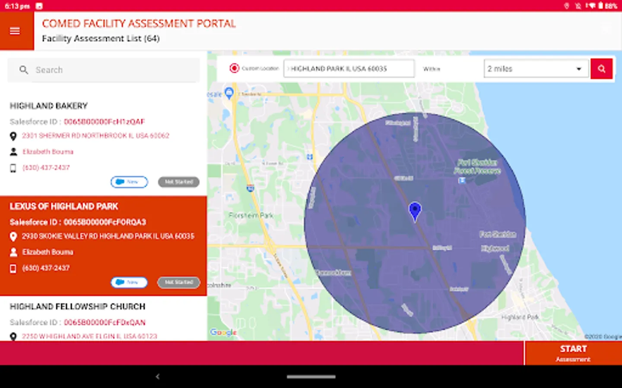This screenshot has height=388, width=622.
Task: Select the HIGHLAND BAKERY facility title
Action: (x=49, y=106)
